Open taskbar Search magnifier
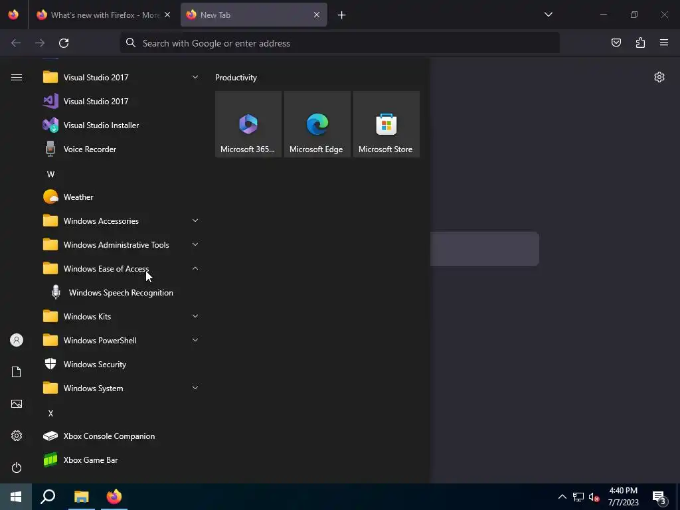The image size is (680, 510). point(48,497)
